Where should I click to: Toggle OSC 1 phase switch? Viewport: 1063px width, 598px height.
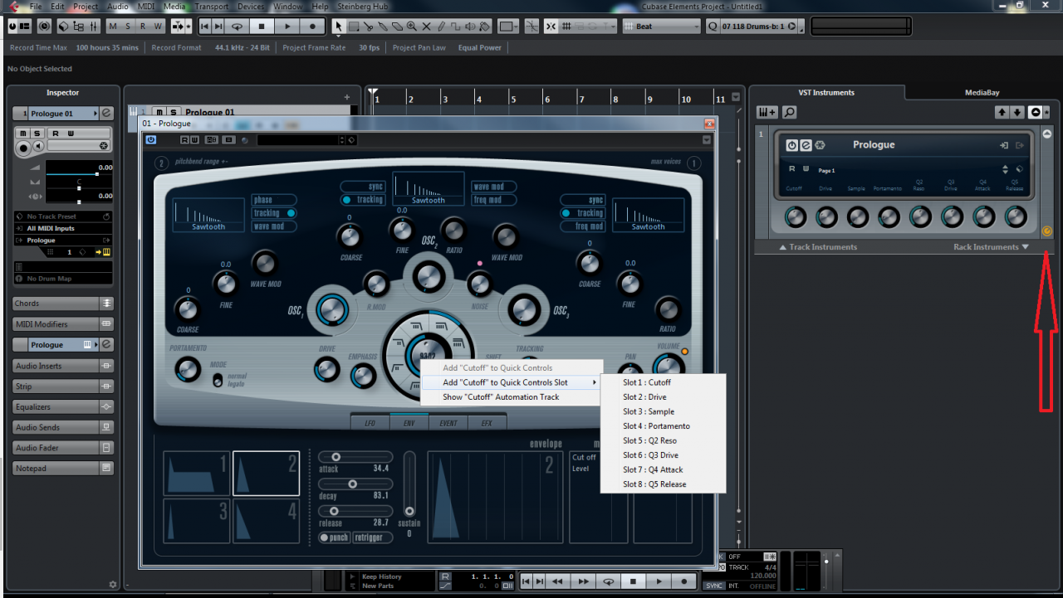tap(274, 200)
